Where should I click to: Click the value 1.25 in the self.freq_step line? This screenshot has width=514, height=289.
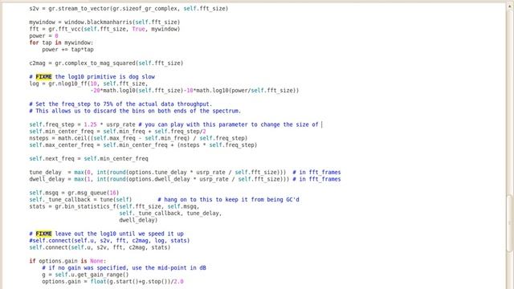pos(90,125)
